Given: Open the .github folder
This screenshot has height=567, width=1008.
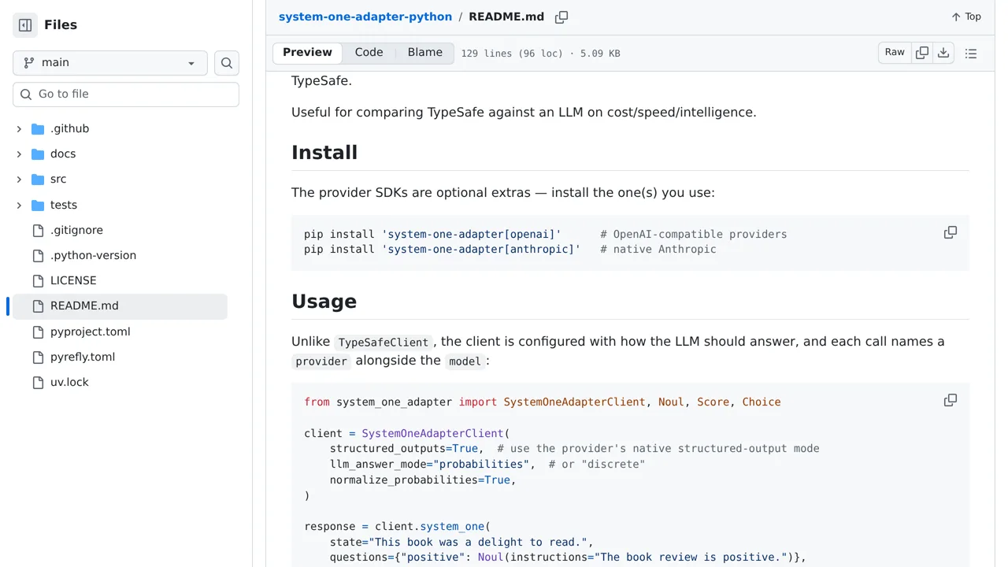Looking at the screenshot, I should [69, 129].
